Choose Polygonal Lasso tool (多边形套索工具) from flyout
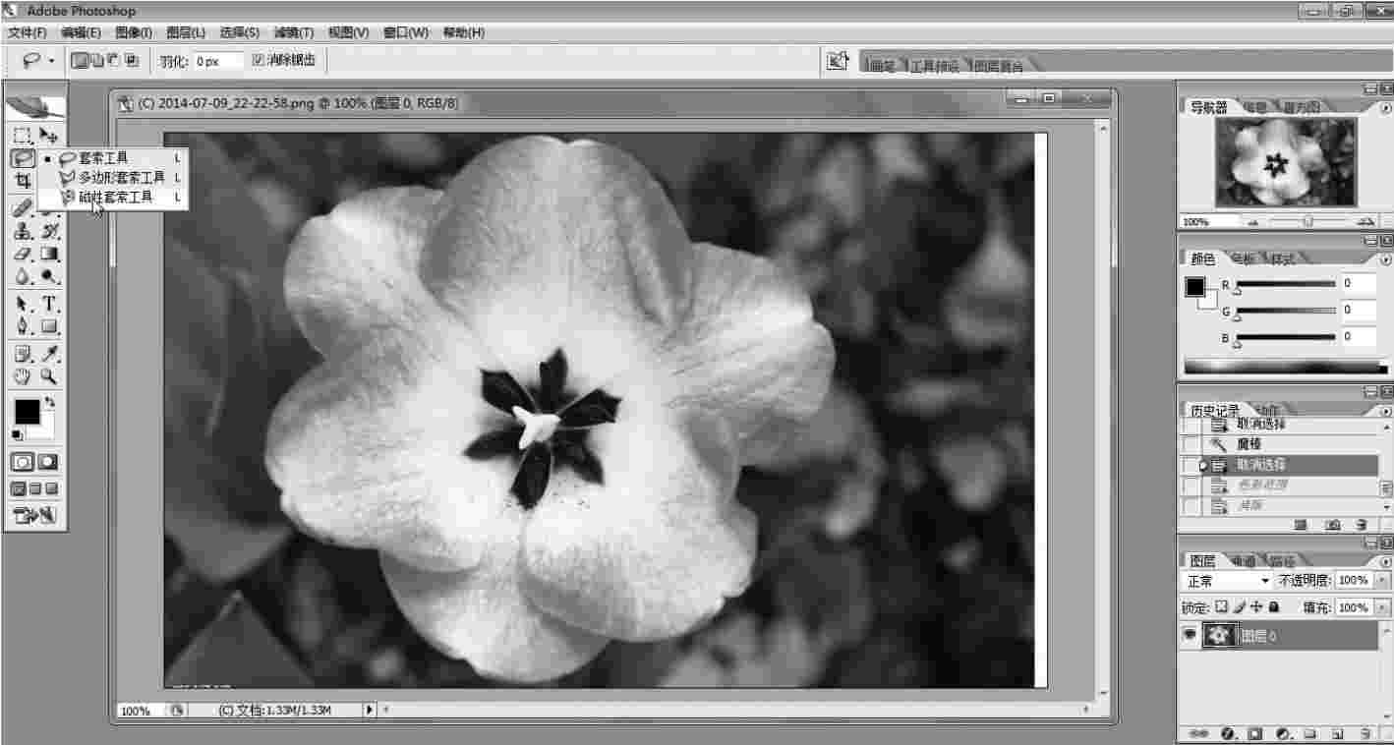The image size is (1394, 745). (x=114, y=178)
